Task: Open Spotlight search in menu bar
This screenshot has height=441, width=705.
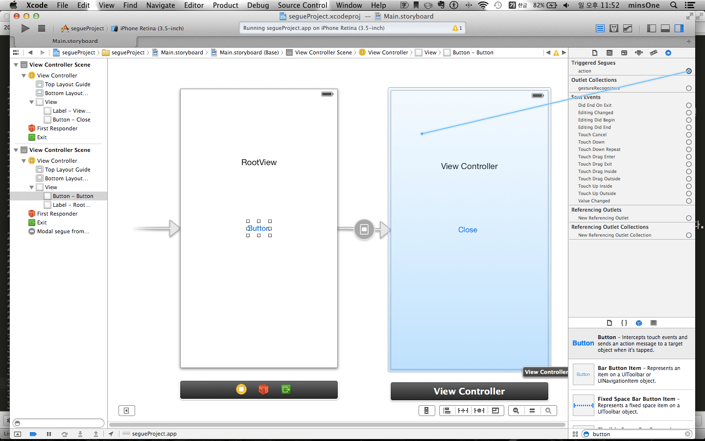Action: (674, 5)
